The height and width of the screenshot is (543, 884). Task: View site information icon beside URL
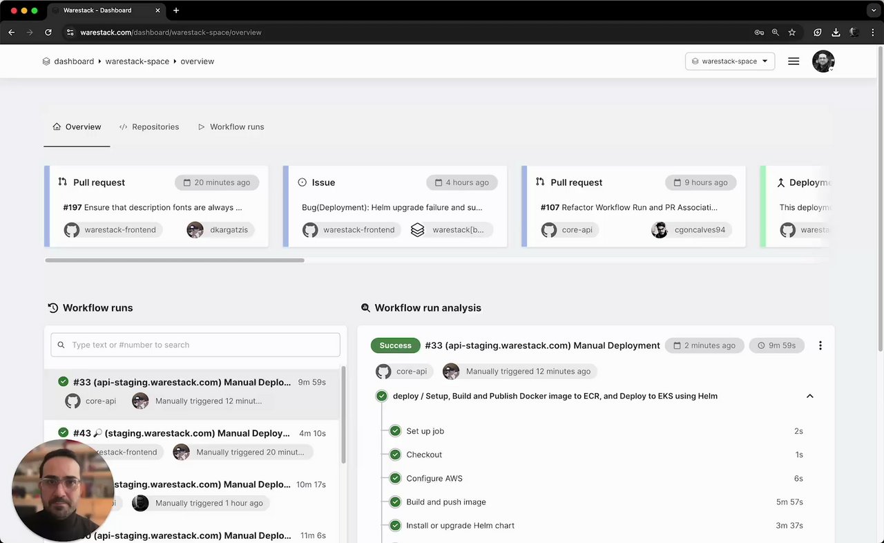point(70,32)
